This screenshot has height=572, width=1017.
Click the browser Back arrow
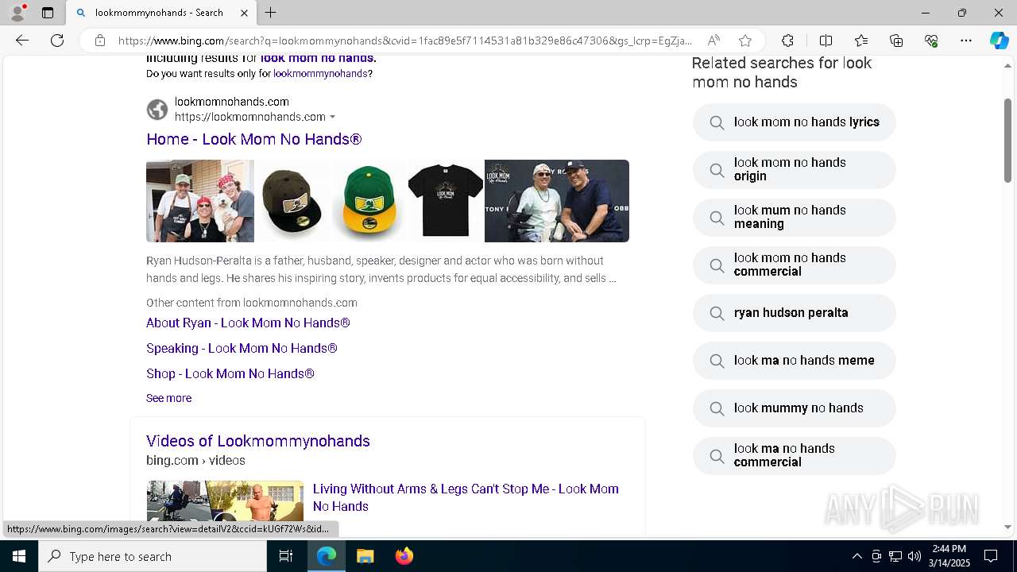[x=22, y=41]
